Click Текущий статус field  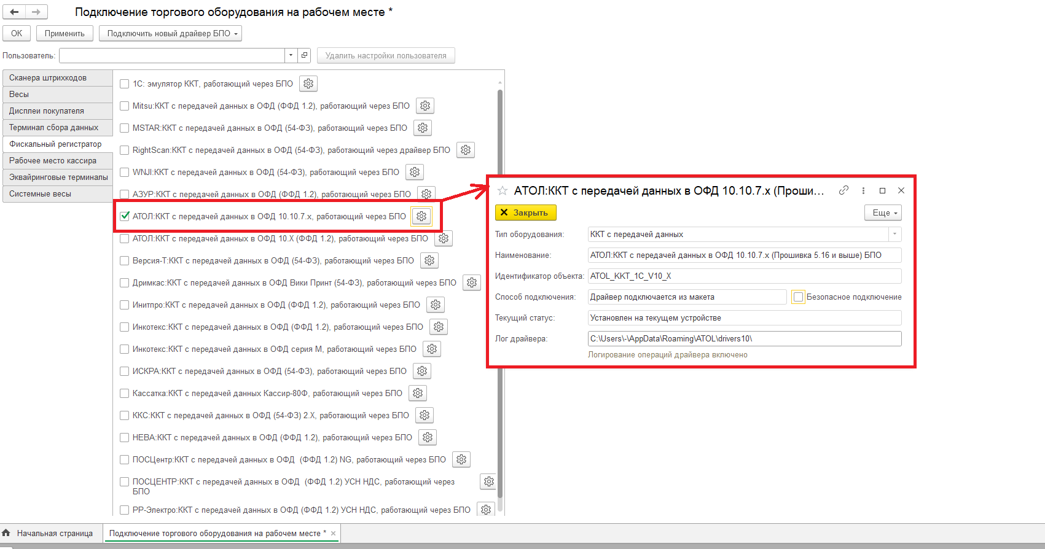click(x=745, y=317)
